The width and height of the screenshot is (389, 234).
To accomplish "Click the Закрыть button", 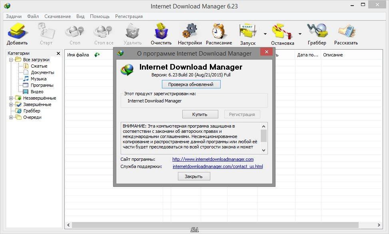I will click(194, 176).
